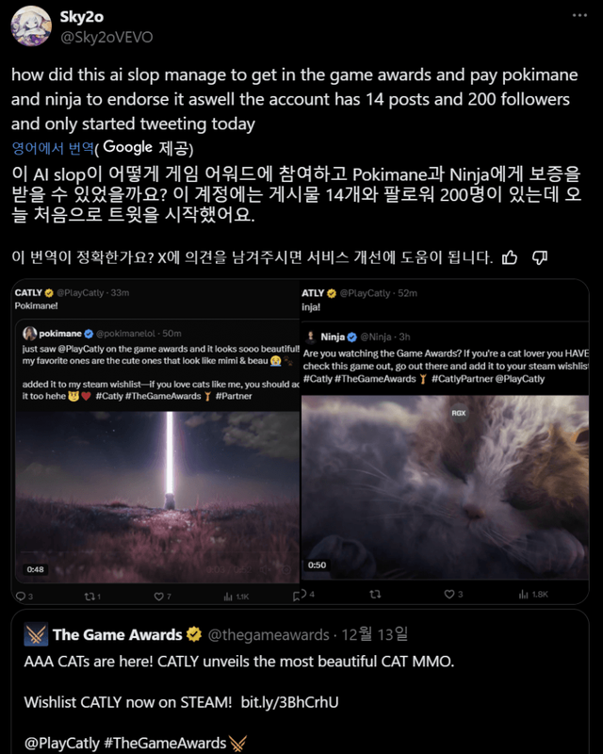Click the retweet icon under Pokimane post
The image size is (603, 754).
click(x=90, y=597)
